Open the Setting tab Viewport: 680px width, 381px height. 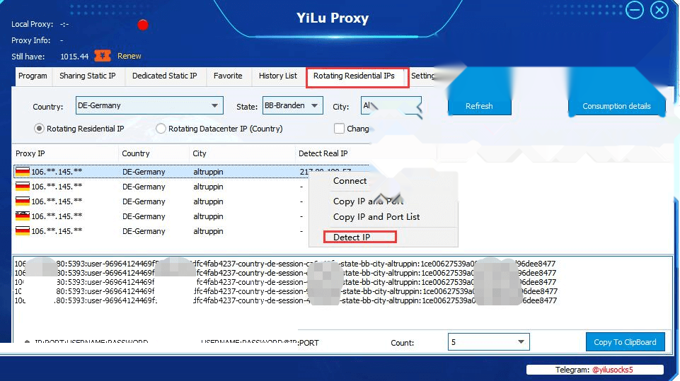(x=422, y=76)
